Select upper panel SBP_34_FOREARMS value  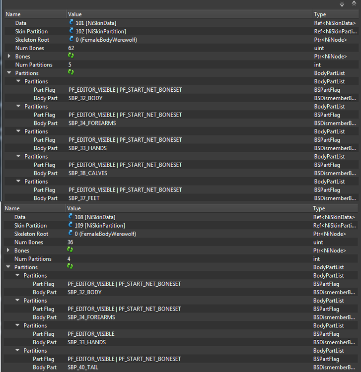click(x=92, y=123)
